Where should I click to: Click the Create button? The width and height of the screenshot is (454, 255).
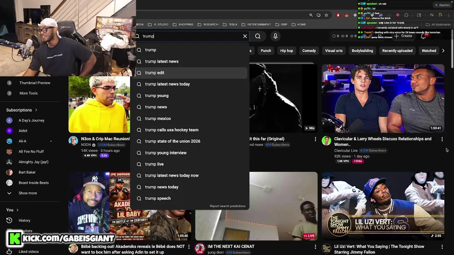(x=403, y=36)
